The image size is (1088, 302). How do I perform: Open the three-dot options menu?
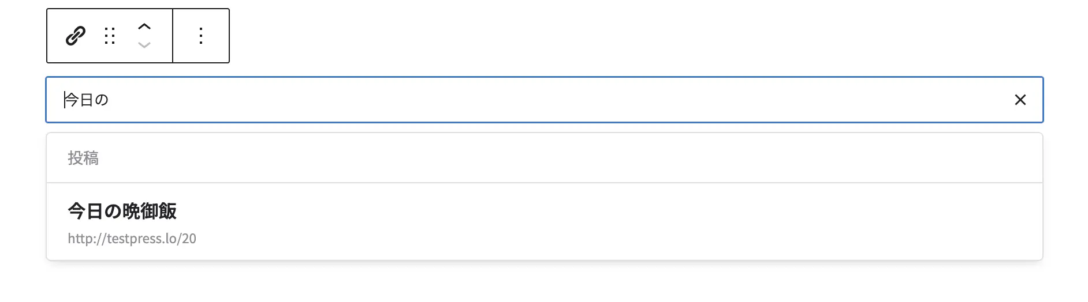pos(201,36)
